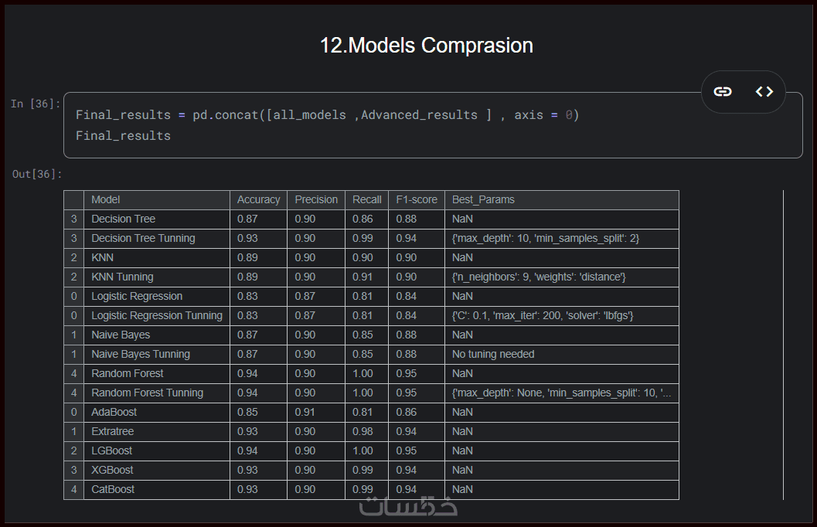Screen dimensions: 817x527
Task: Click the KNN Tunning best params cell
Action: coord(539,277)
